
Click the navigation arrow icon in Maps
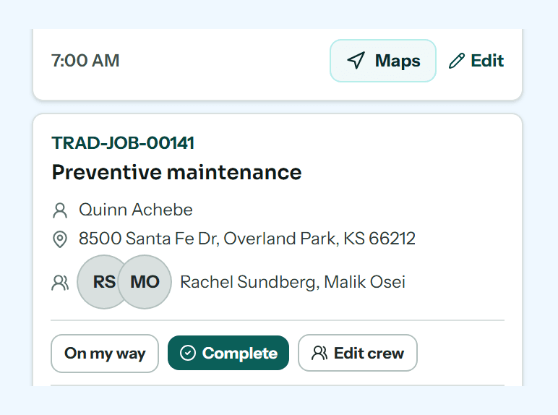(356, 60)
